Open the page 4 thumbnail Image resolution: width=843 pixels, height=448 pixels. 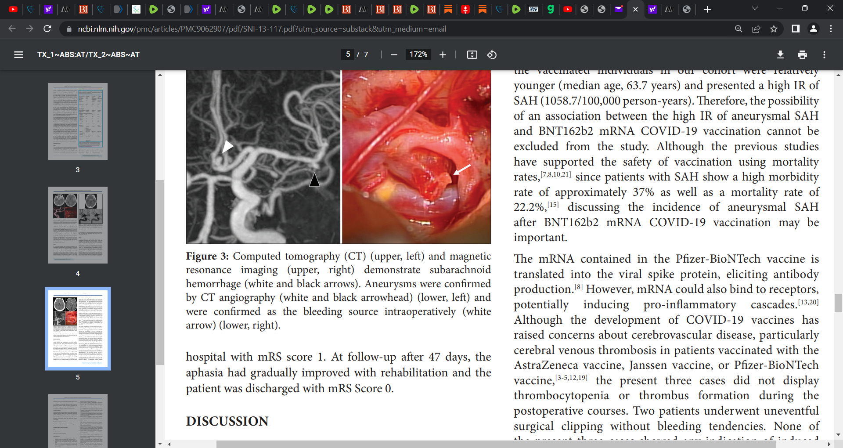(78, 225)
